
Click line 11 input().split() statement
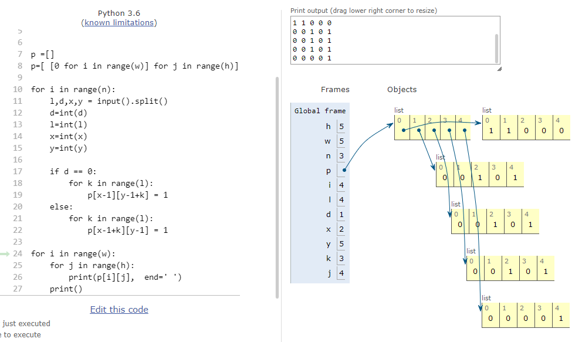[109, 101]
